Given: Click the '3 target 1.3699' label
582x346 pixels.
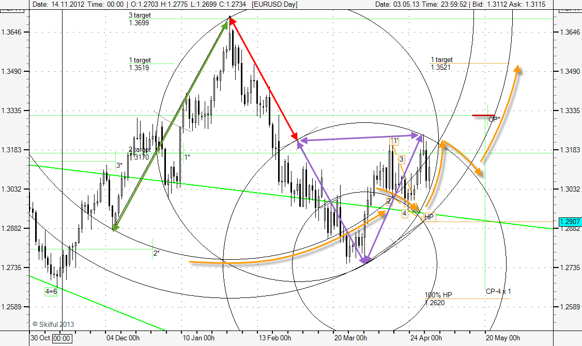Looking at the screenshot, I should 140,20.
